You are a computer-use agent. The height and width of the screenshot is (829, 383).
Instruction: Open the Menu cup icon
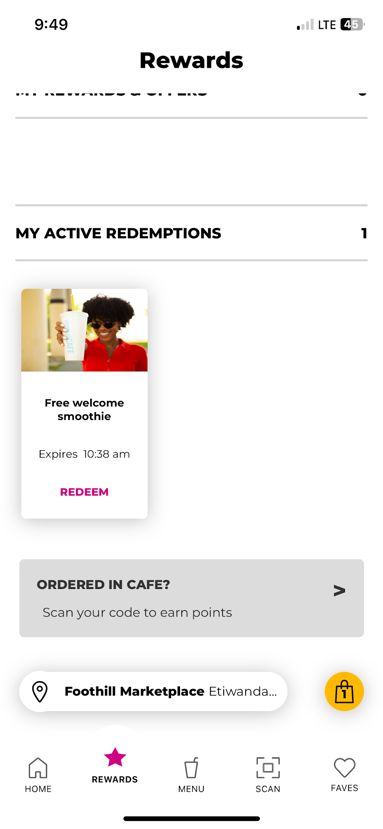tap(191, 768)
